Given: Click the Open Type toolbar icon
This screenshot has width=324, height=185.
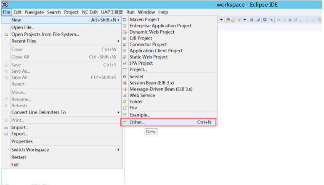Looking at the screenshot, I should pyautogui.click(x=228, y=20).
